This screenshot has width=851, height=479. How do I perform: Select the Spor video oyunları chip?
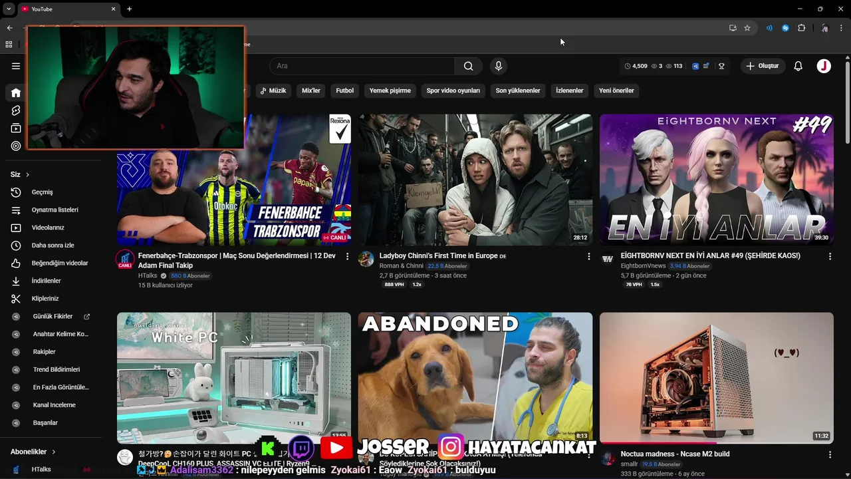click(453, 90)
